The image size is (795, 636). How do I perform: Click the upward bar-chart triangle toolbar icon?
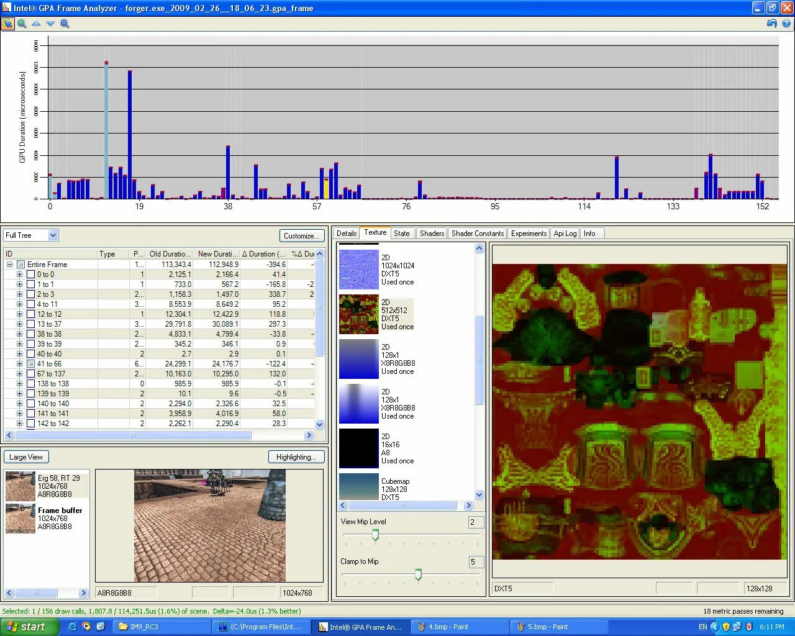coord(36,24)
